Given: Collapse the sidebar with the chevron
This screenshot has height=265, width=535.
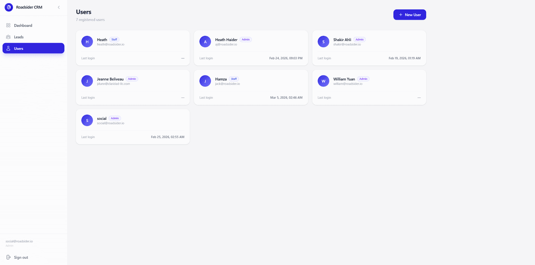Looking at the screenshot, I should (x=58, y=7).
